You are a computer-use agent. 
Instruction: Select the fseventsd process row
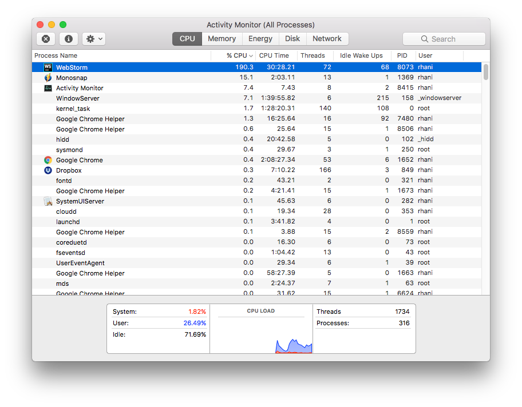(x=256, y=253)
